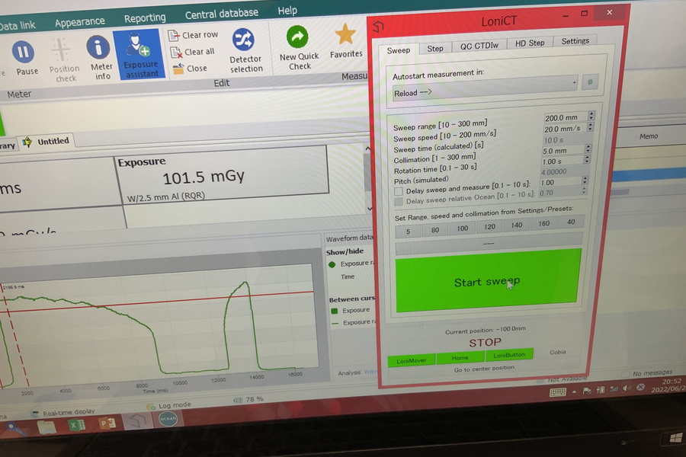Adjust the Sweep range spinner arrows

point(590,118)
